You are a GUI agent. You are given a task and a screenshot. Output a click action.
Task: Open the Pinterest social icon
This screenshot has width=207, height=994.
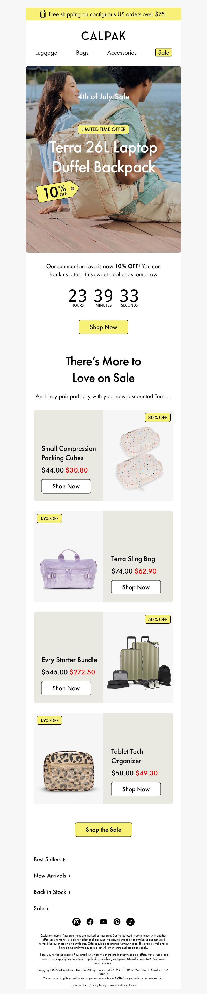[x=117, y=922]
